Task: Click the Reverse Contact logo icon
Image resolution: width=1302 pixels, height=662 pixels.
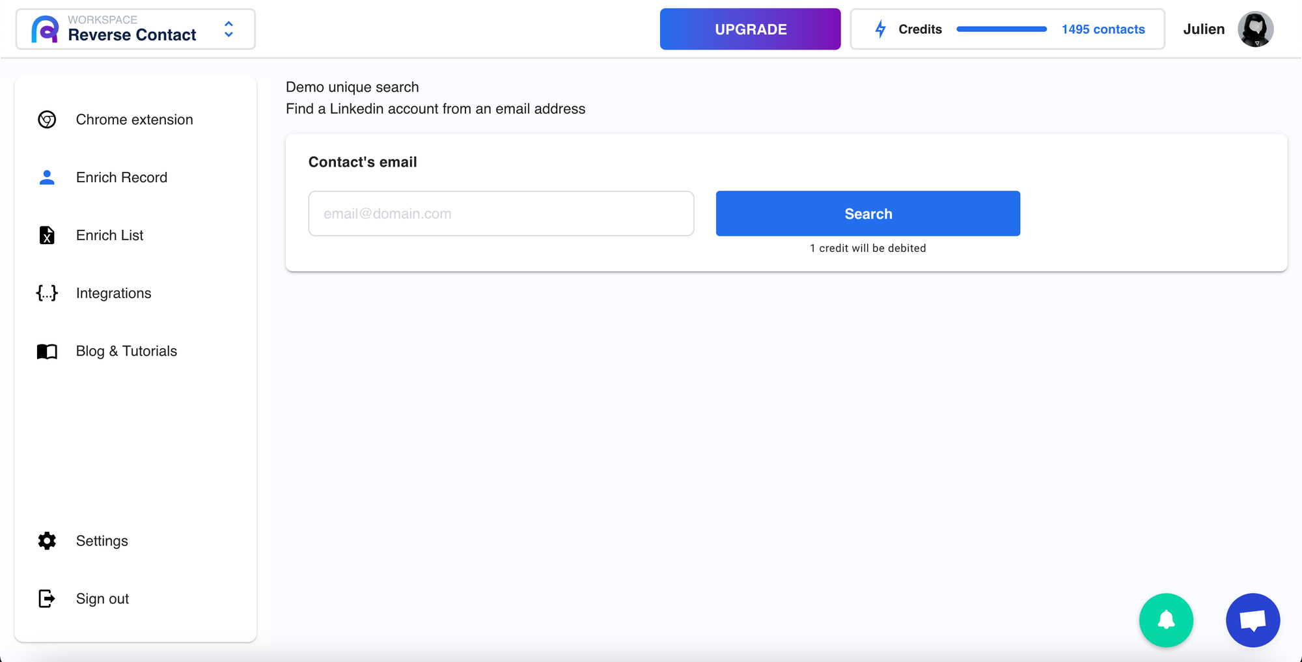Action: tap(45, 29)
